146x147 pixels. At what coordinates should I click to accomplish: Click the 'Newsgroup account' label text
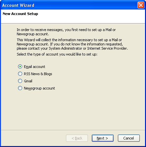40,88
